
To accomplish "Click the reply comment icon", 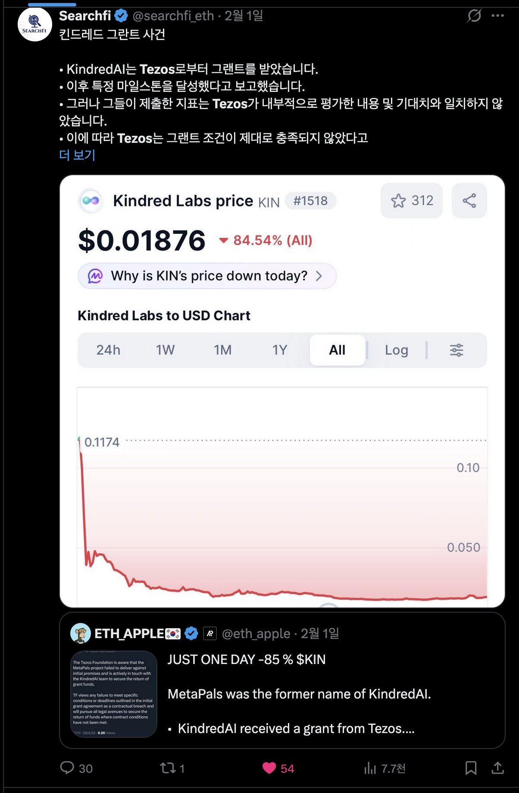I will click(67, 768).
